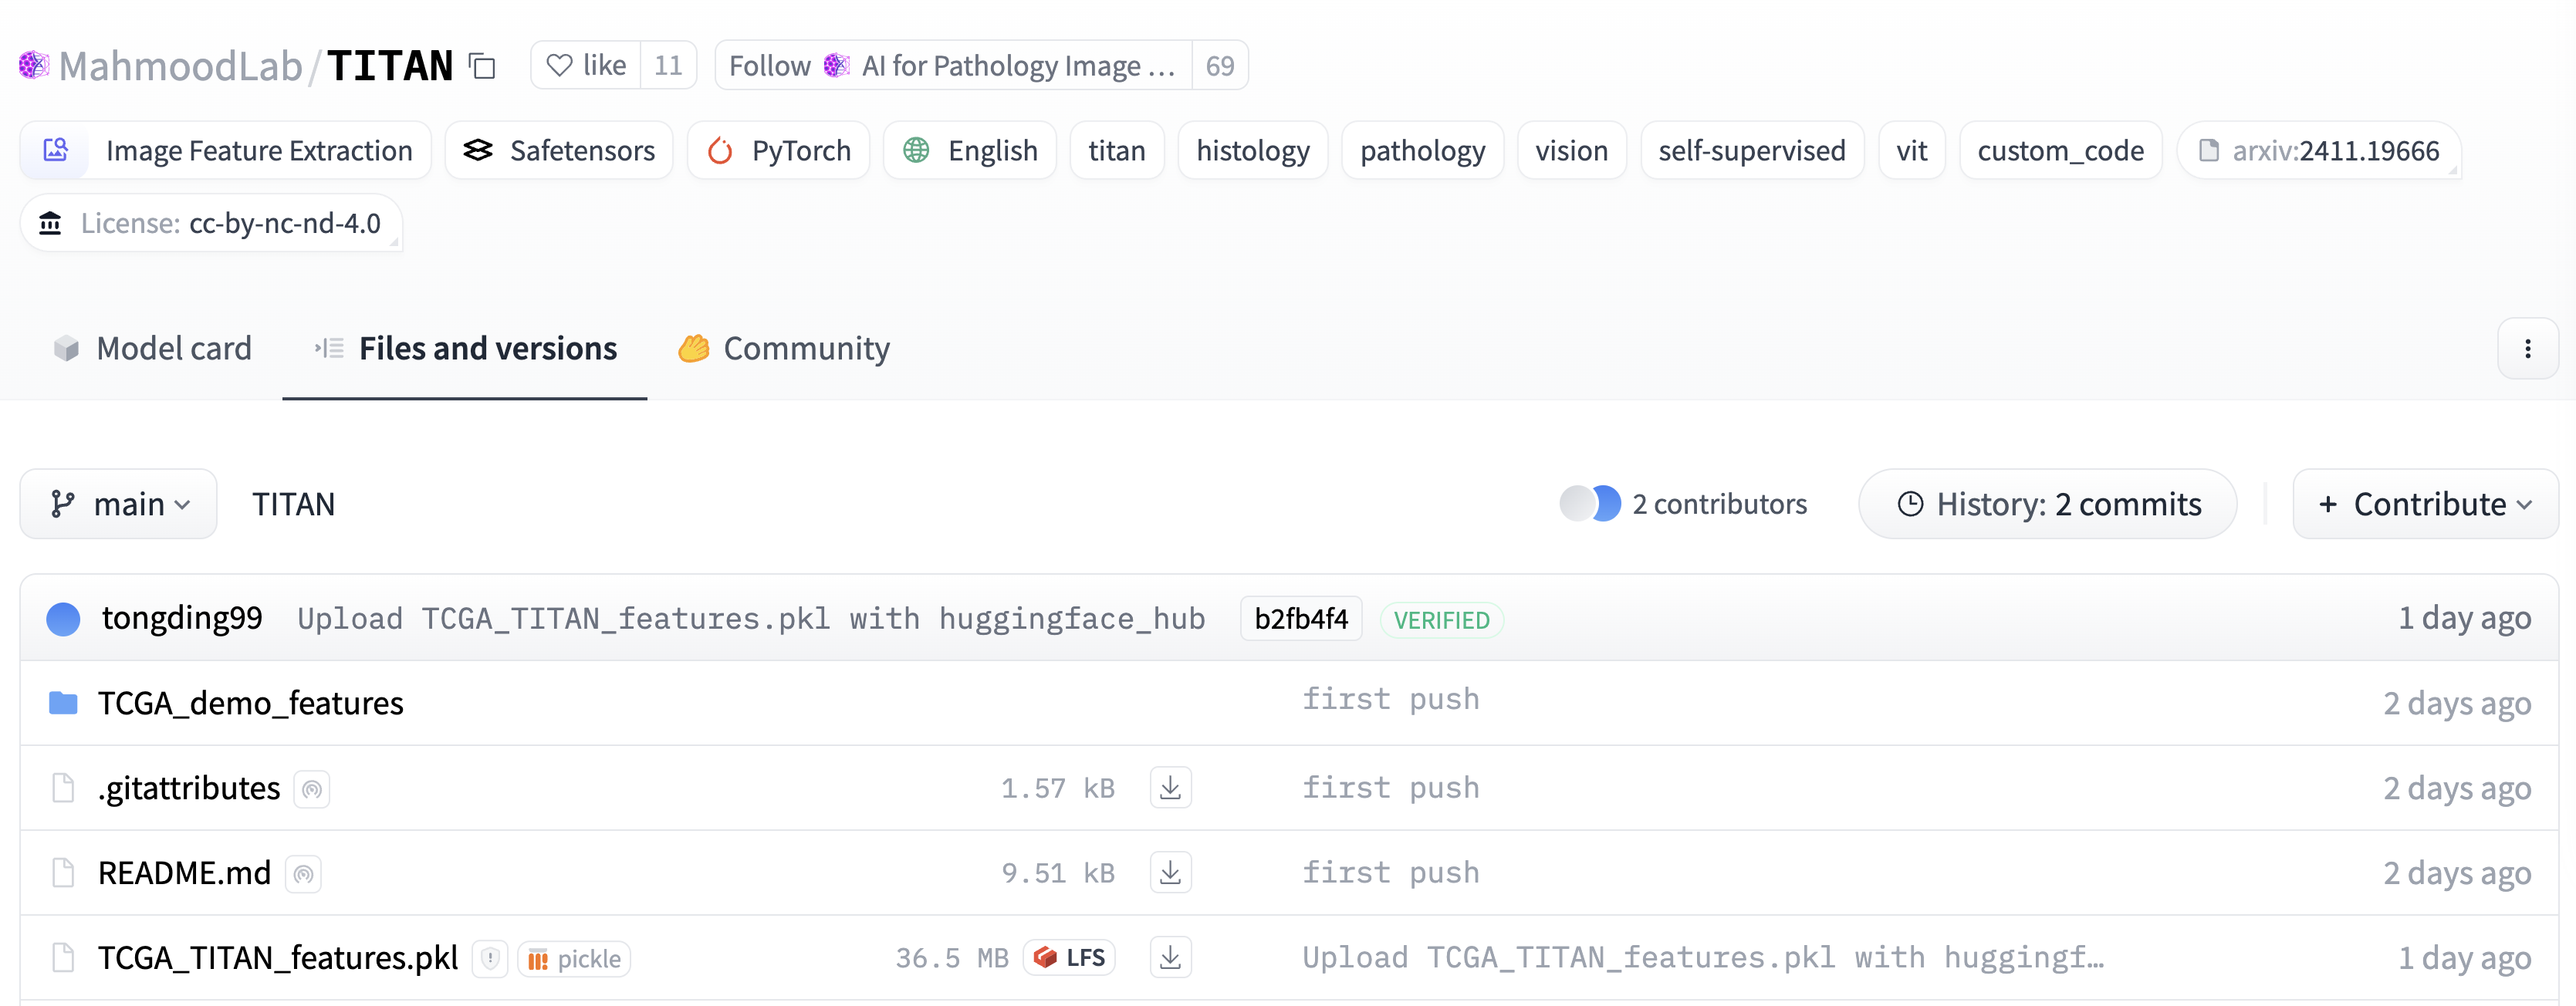This screenshot has height=1006, width=2576.
Task: Click the security scan icon next to README.md
Action: [303, 875]
